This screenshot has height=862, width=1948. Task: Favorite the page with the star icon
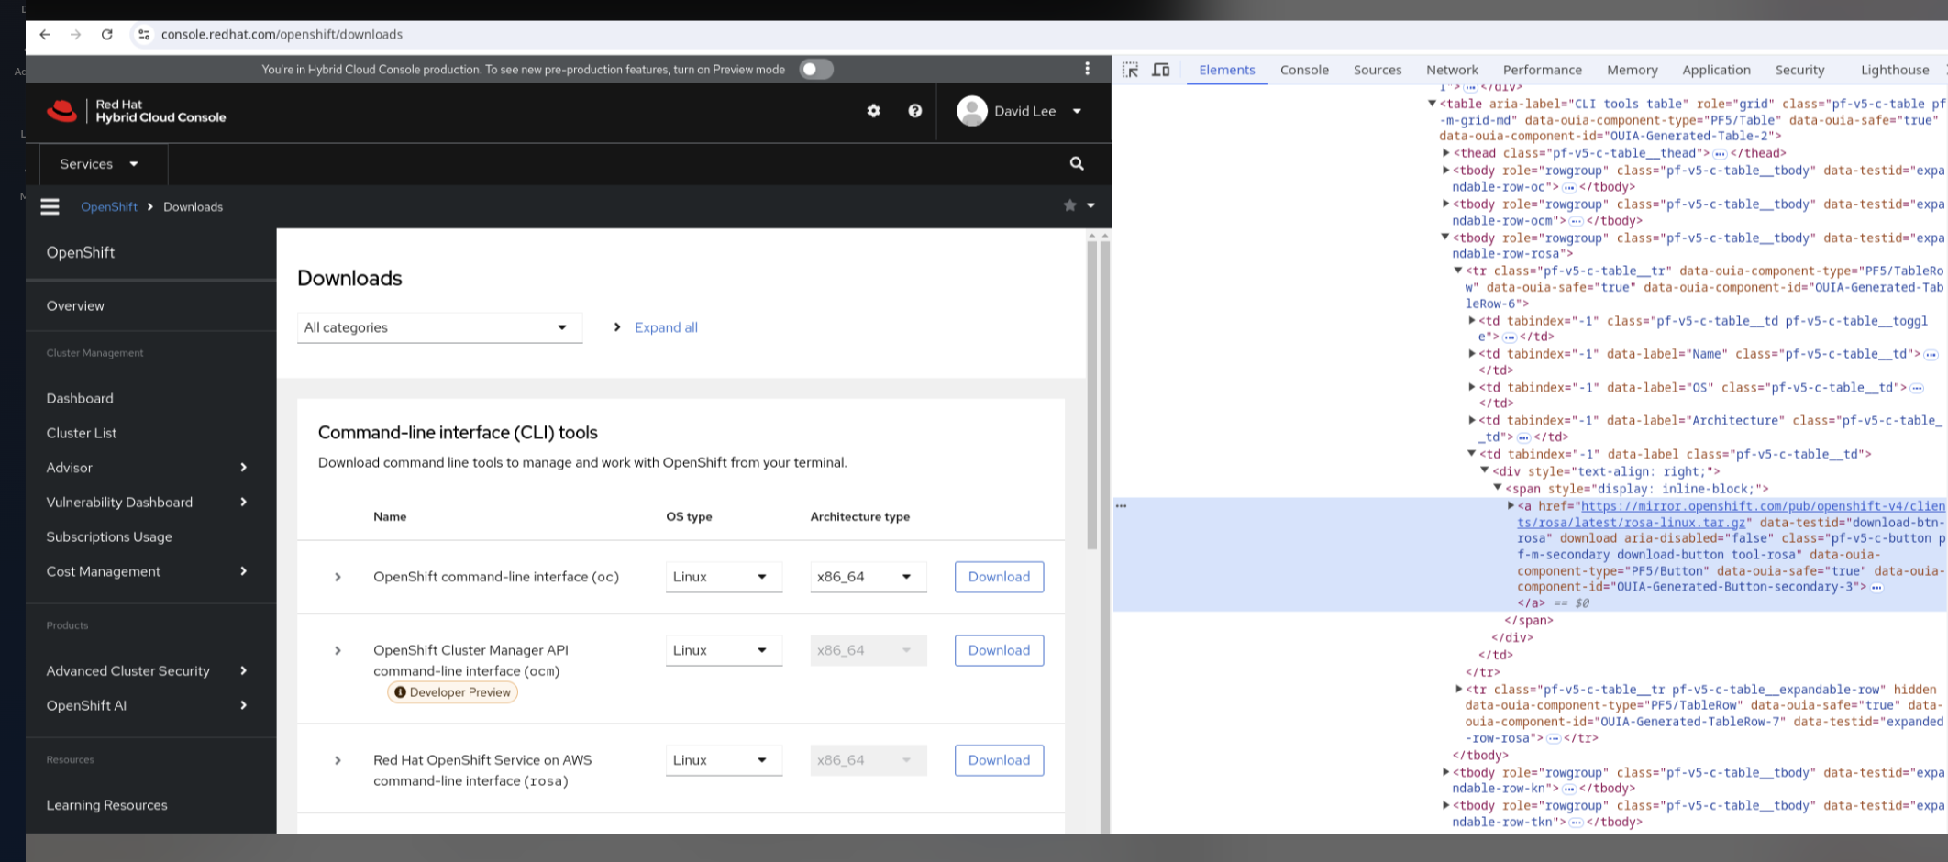(1069, 206)
